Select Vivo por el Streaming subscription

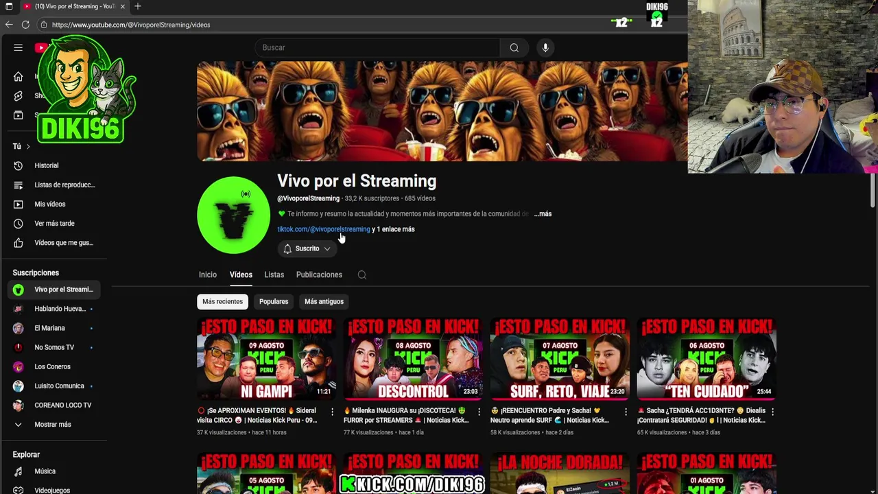pos(53,290)
